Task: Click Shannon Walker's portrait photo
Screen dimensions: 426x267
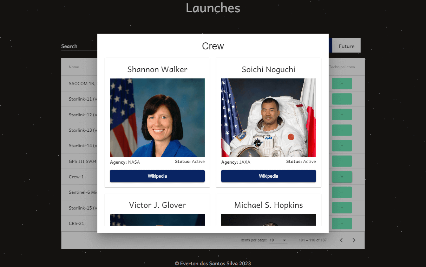Action: pos(157,118)
